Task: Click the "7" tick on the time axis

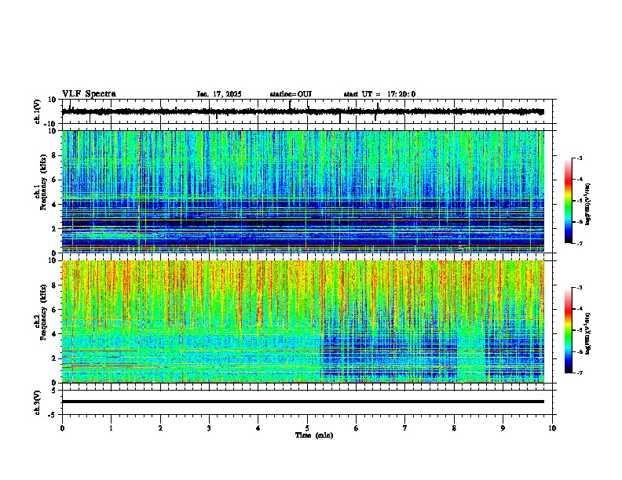Action: tap(405, 428)
